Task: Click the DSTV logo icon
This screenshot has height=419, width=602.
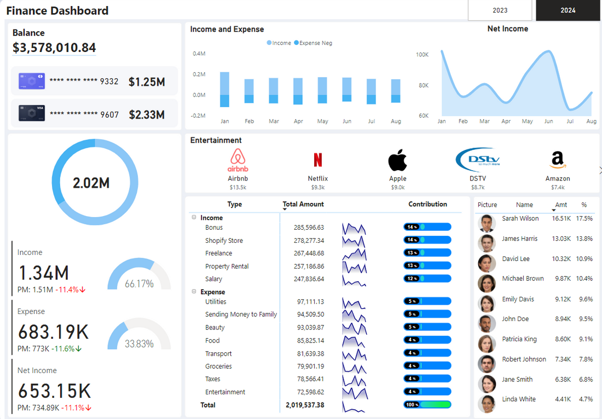Action: (x=478, y=160)
